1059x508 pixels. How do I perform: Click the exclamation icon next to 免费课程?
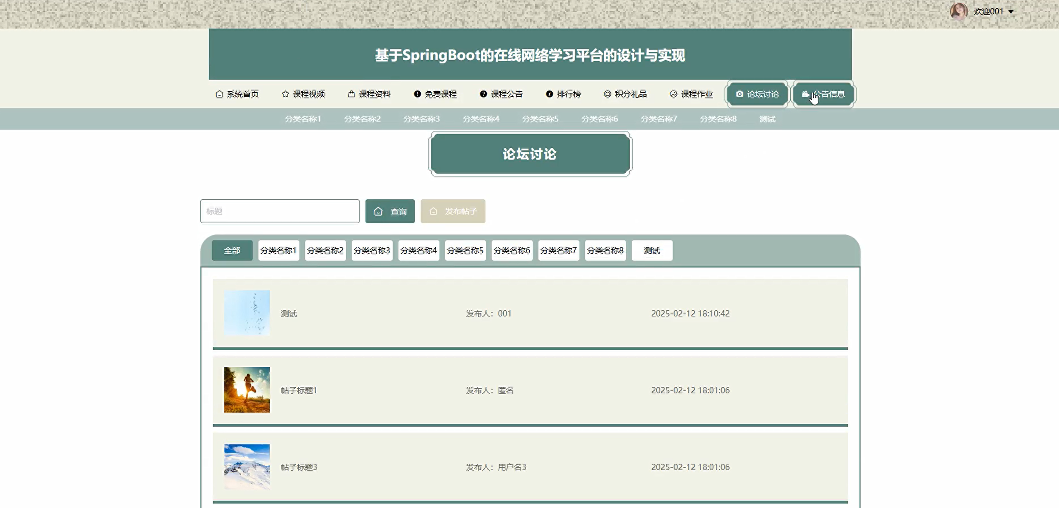pos(417,94)
